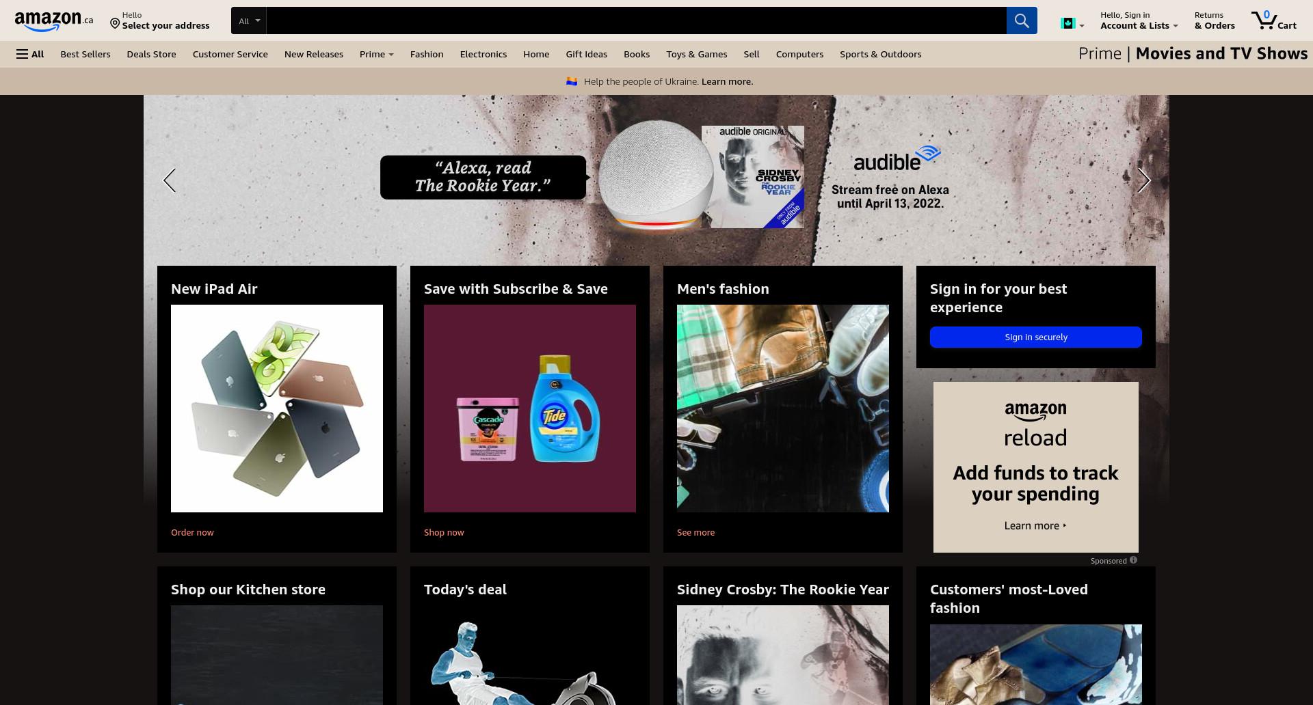The width and height of the screenshot is (1313, 705).
Task: Click Learn more about Ukraine help
Action: click(x=727, y=81)
